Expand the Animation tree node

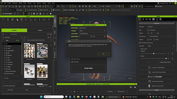[5, 65]
